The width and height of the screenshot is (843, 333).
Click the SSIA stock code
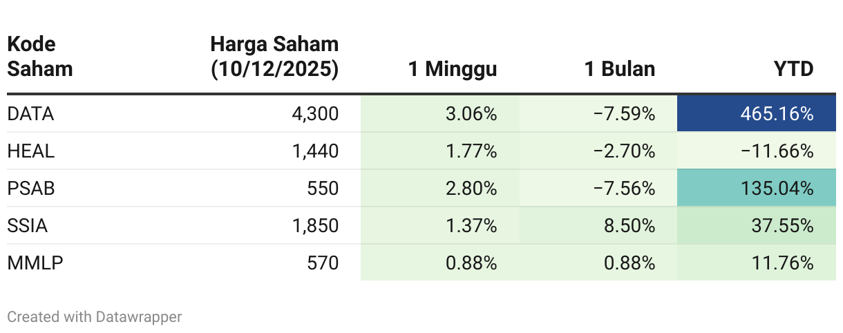click(x=28, y=226)
